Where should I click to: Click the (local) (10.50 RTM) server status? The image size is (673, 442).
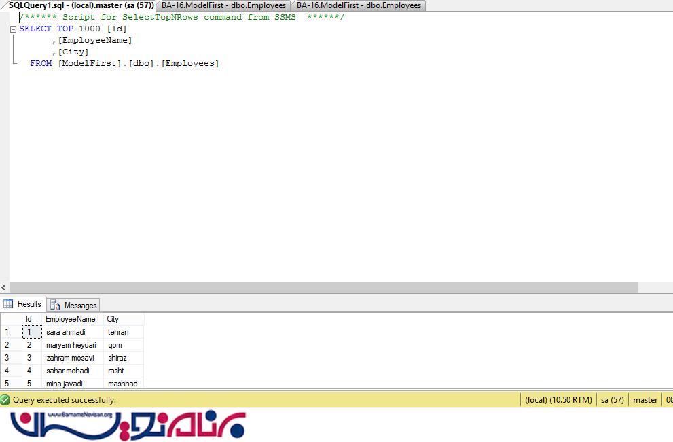pos(558,400)
